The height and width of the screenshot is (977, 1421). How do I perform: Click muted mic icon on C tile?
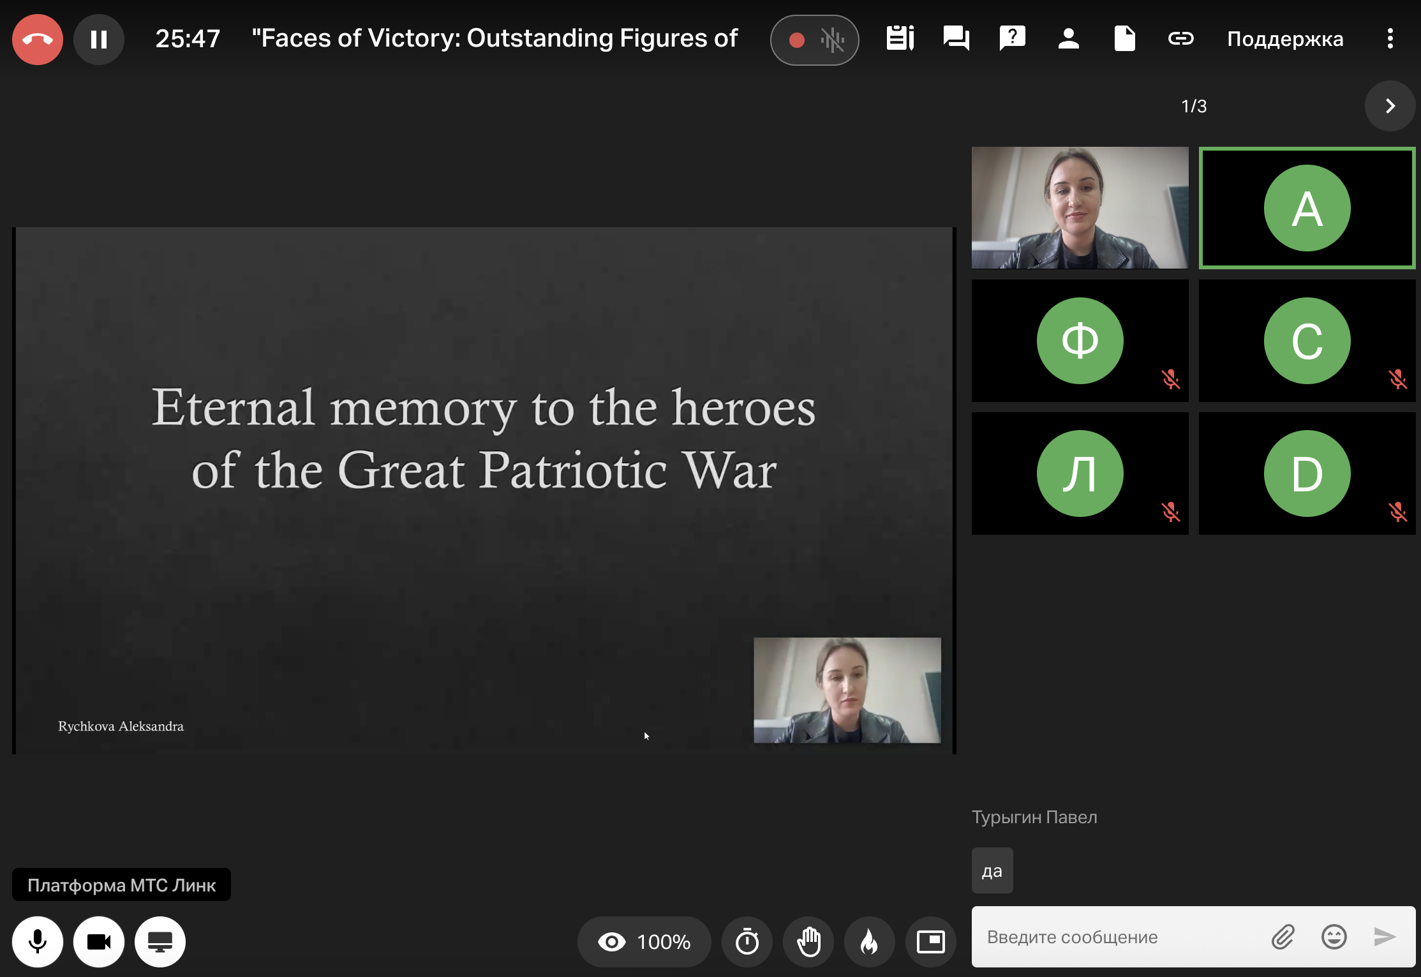click(1397, 380)
